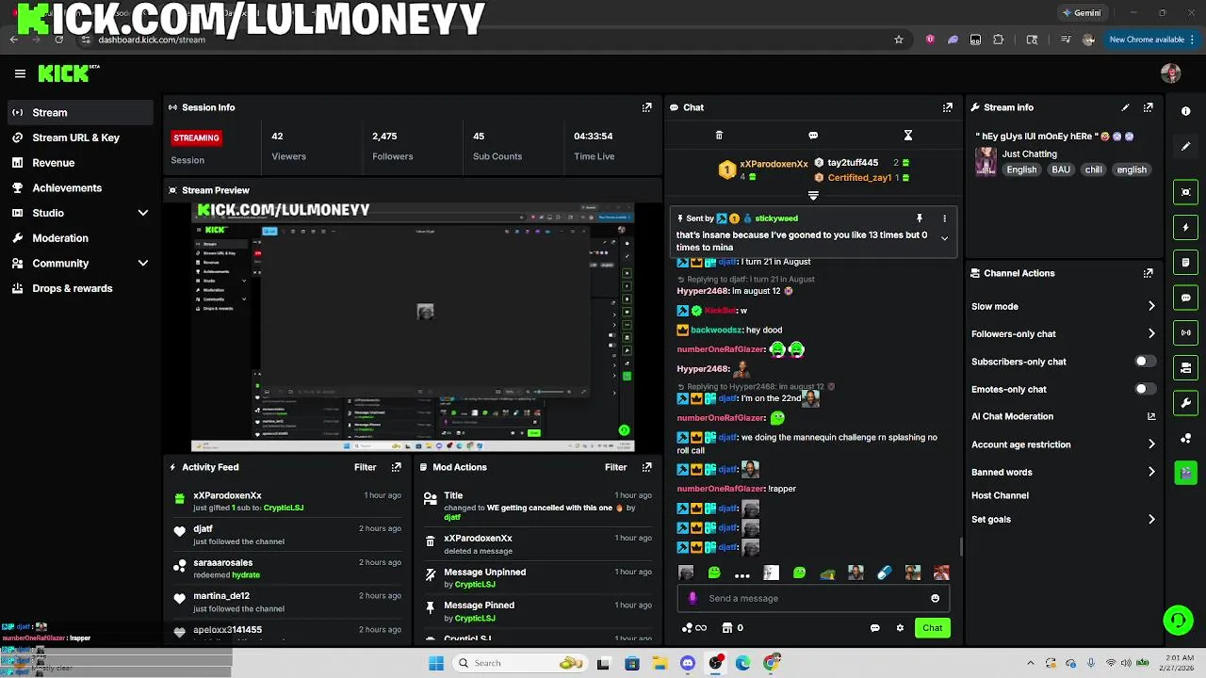Collapse the pinned message chevron

pyautogui.click(x=944, y=238)
